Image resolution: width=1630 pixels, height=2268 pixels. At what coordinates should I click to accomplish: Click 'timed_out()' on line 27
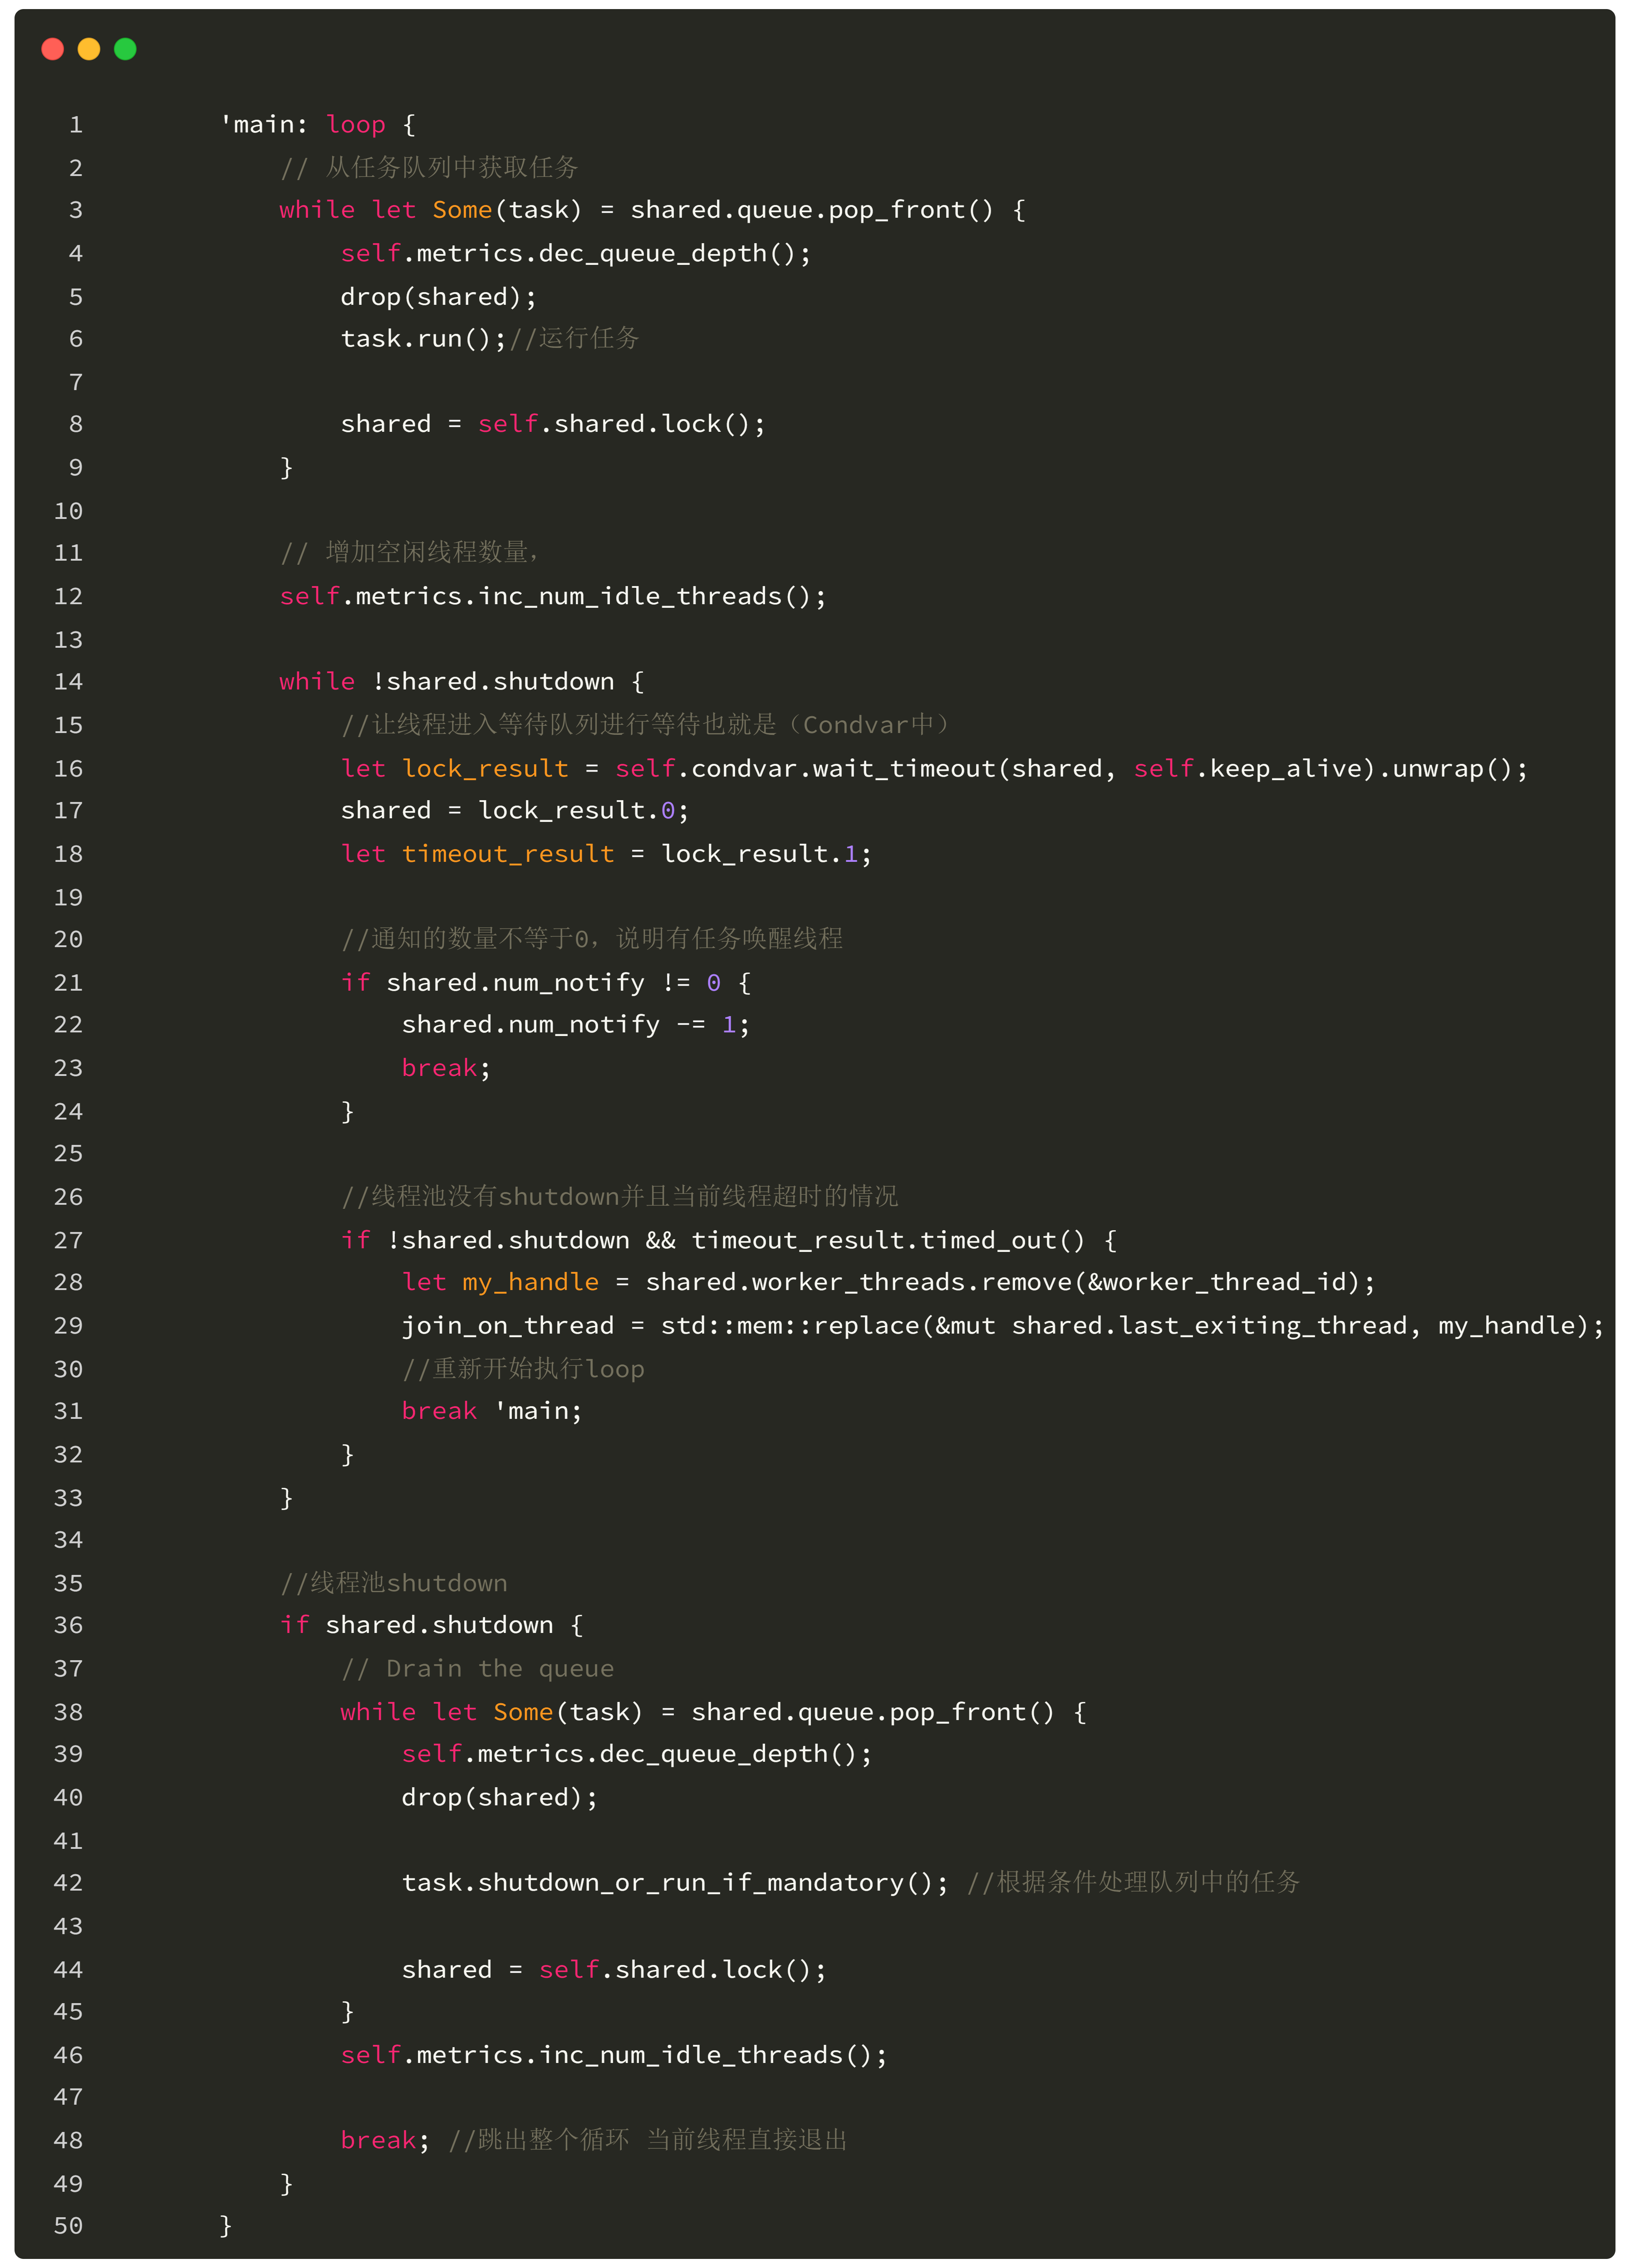(x=1002, y=1241)
